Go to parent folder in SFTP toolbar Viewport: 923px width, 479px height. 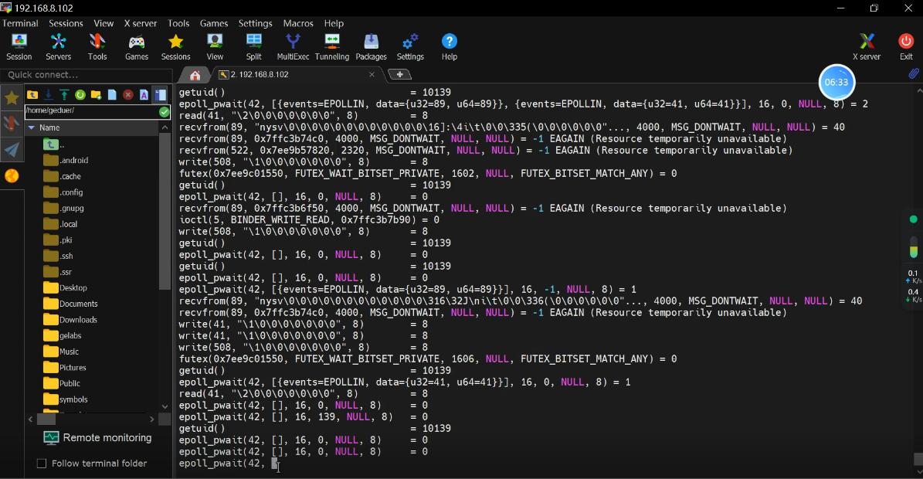point(32,95)
